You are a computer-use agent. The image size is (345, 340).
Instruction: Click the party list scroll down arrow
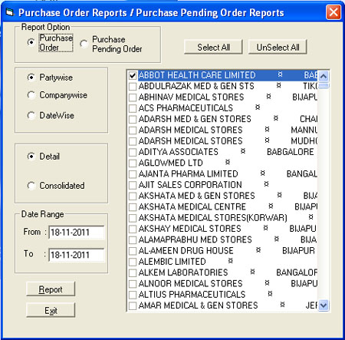[x=324, y=305]
